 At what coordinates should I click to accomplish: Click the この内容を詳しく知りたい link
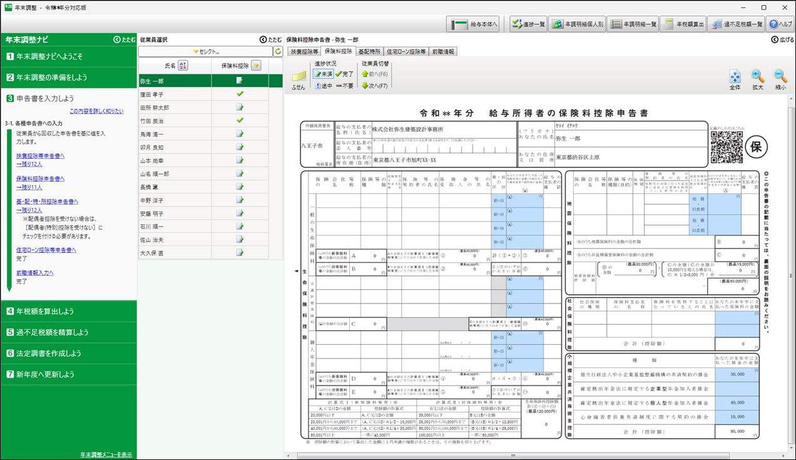point(96,111)
